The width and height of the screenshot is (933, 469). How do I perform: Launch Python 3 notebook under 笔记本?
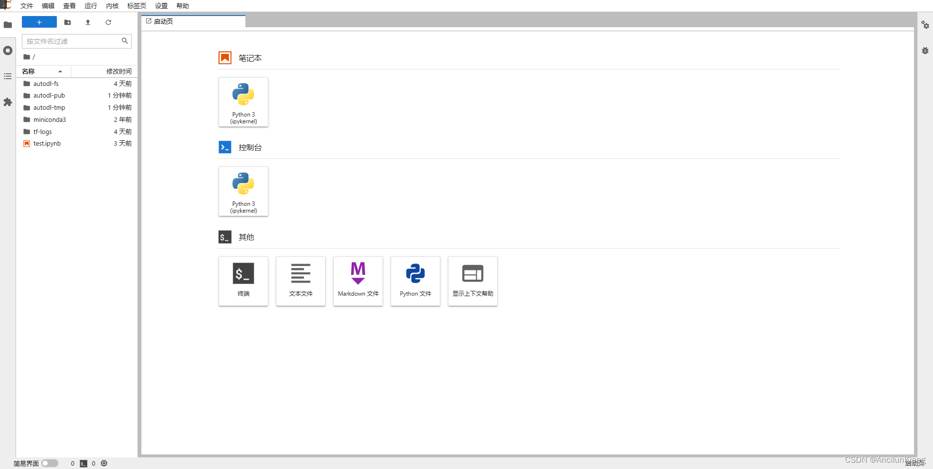243,102
